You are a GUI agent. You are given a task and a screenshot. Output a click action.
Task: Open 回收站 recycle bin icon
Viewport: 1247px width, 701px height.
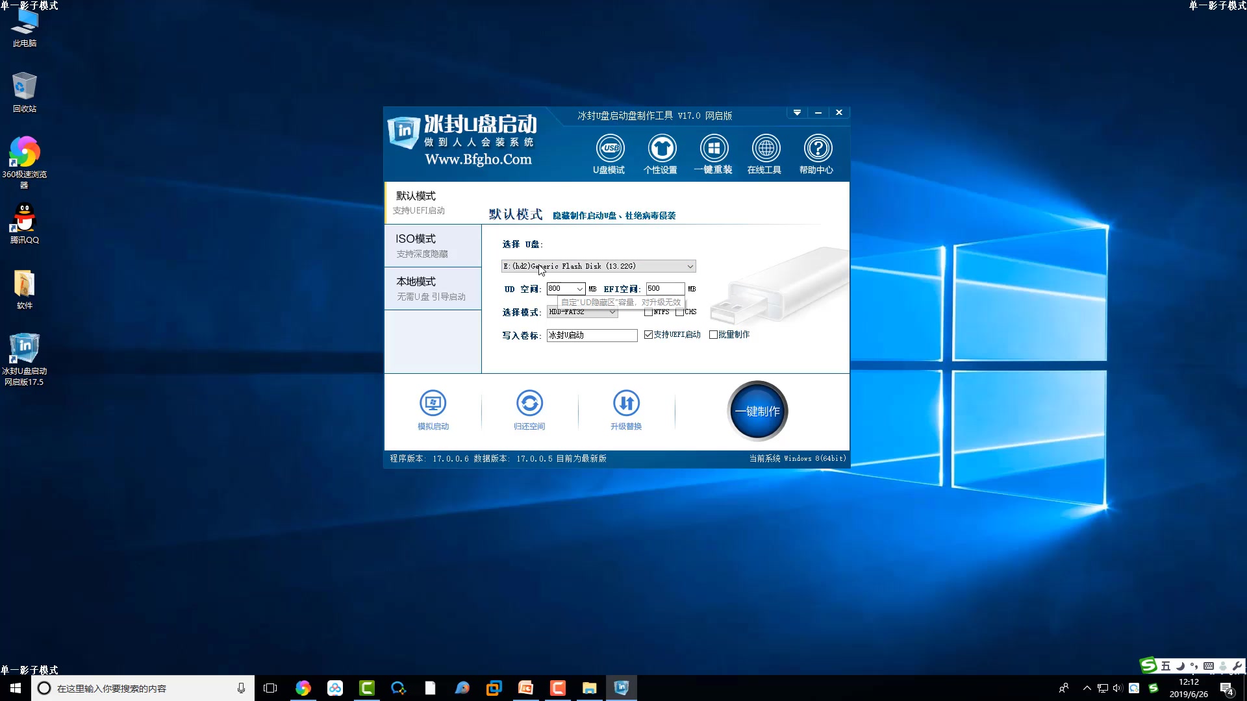click(x=25, y=92)
